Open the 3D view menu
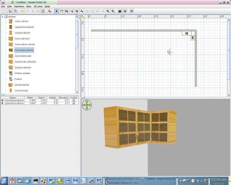 coord(38,6)
